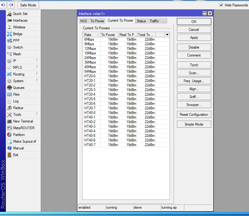This screenshot has width=249, height=216.
Task: Switch to the Status tab
Action: coord(141,21)
